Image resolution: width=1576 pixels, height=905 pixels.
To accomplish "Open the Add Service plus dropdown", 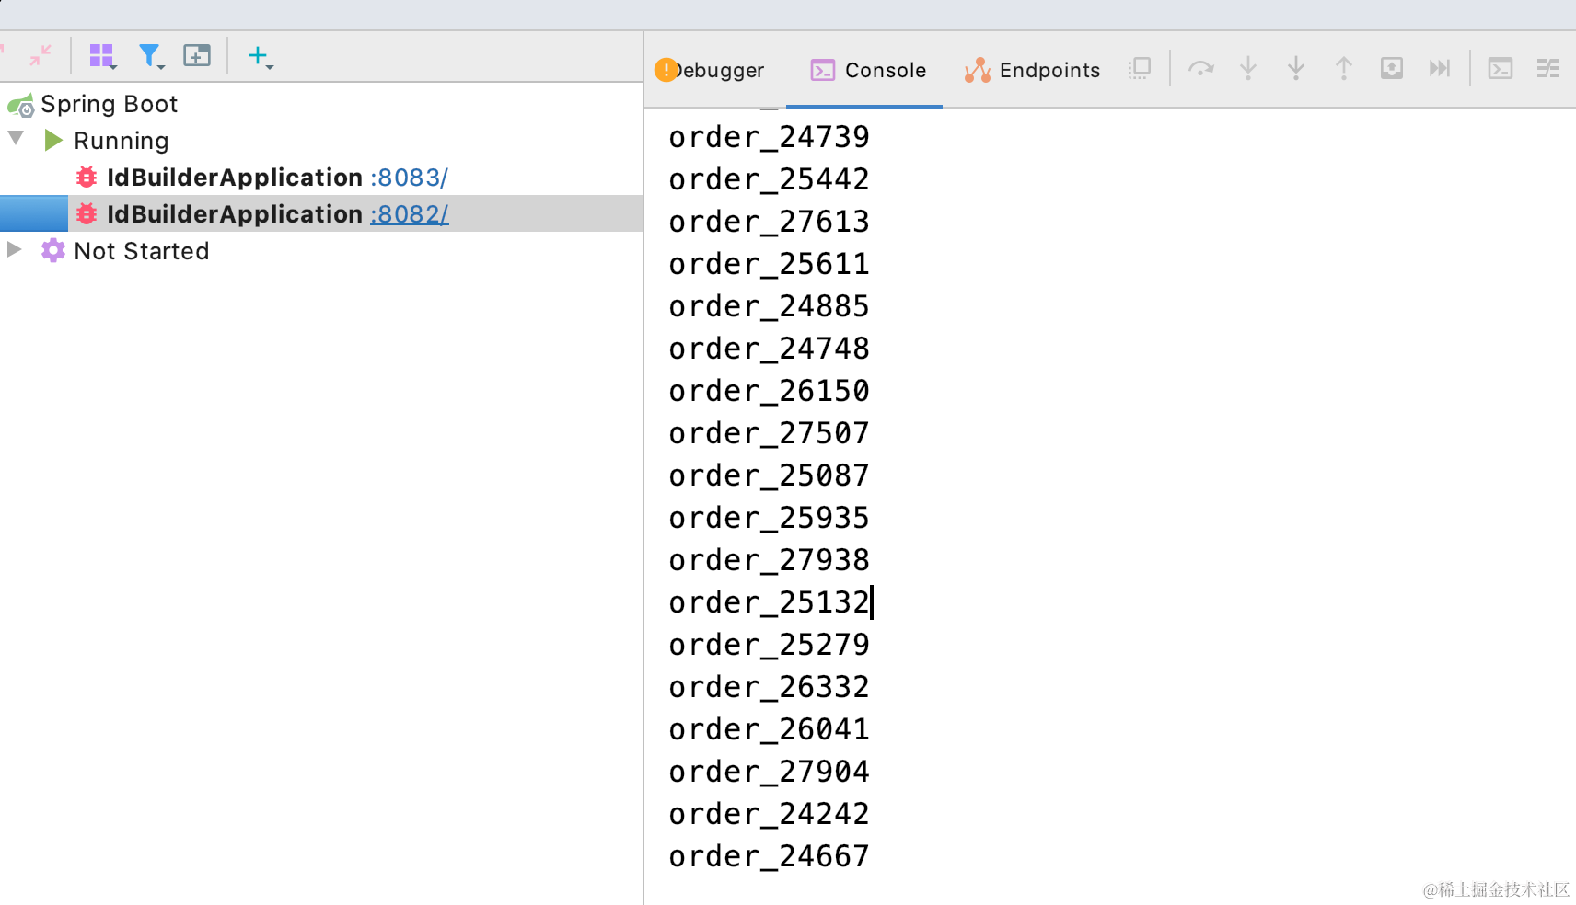I will 260,56.
